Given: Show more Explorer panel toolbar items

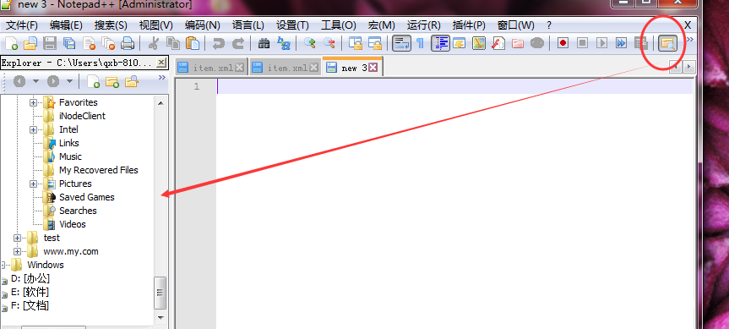Looking at the screenshot, I should pos(162,77).
